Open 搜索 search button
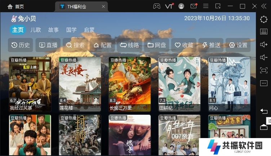 (x=75, y=45)
